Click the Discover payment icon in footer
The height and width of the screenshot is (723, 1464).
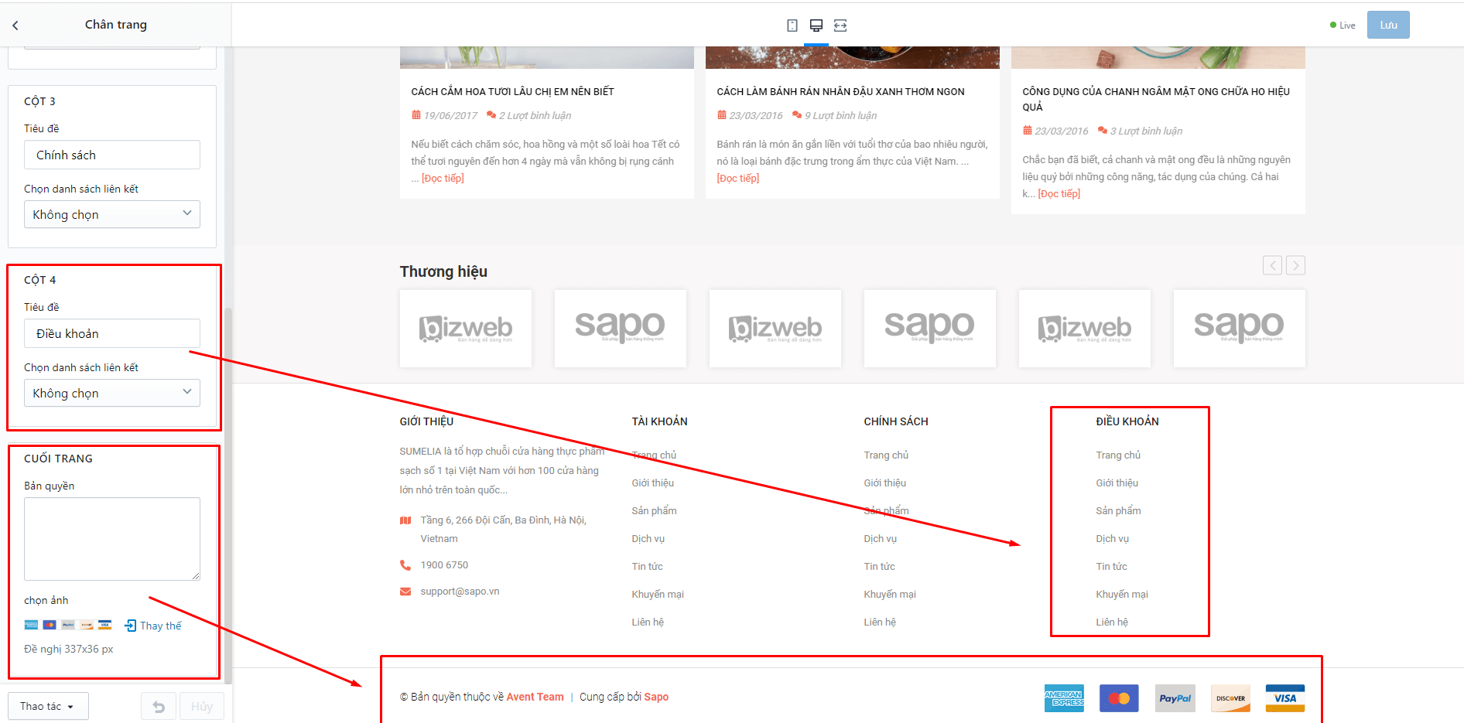click(x=1230, y=698)
